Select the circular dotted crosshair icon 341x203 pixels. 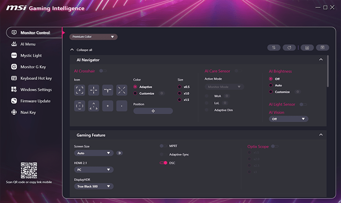pos(80,106)
